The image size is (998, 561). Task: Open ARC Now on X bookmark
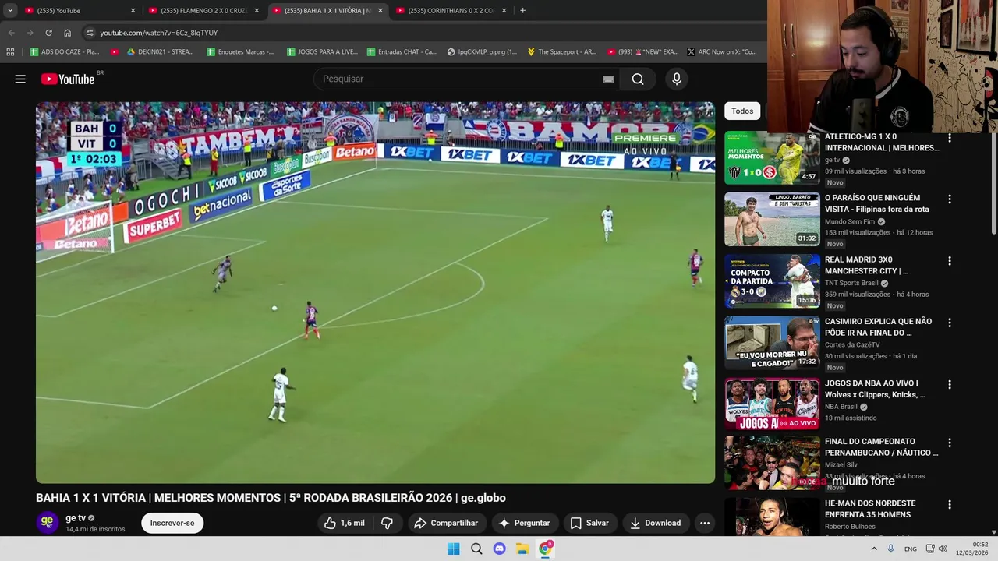pyautogui.click(x=721, y=51)
